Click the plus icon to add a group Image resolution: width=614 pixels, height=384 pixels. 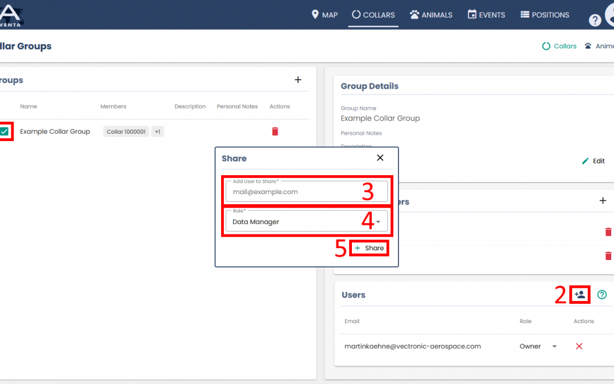(x=298, y=80)
